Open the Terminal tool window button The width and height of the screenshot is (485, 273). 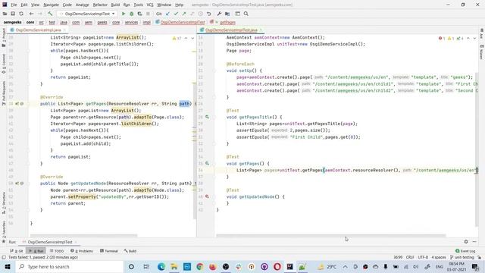point(109,251)
